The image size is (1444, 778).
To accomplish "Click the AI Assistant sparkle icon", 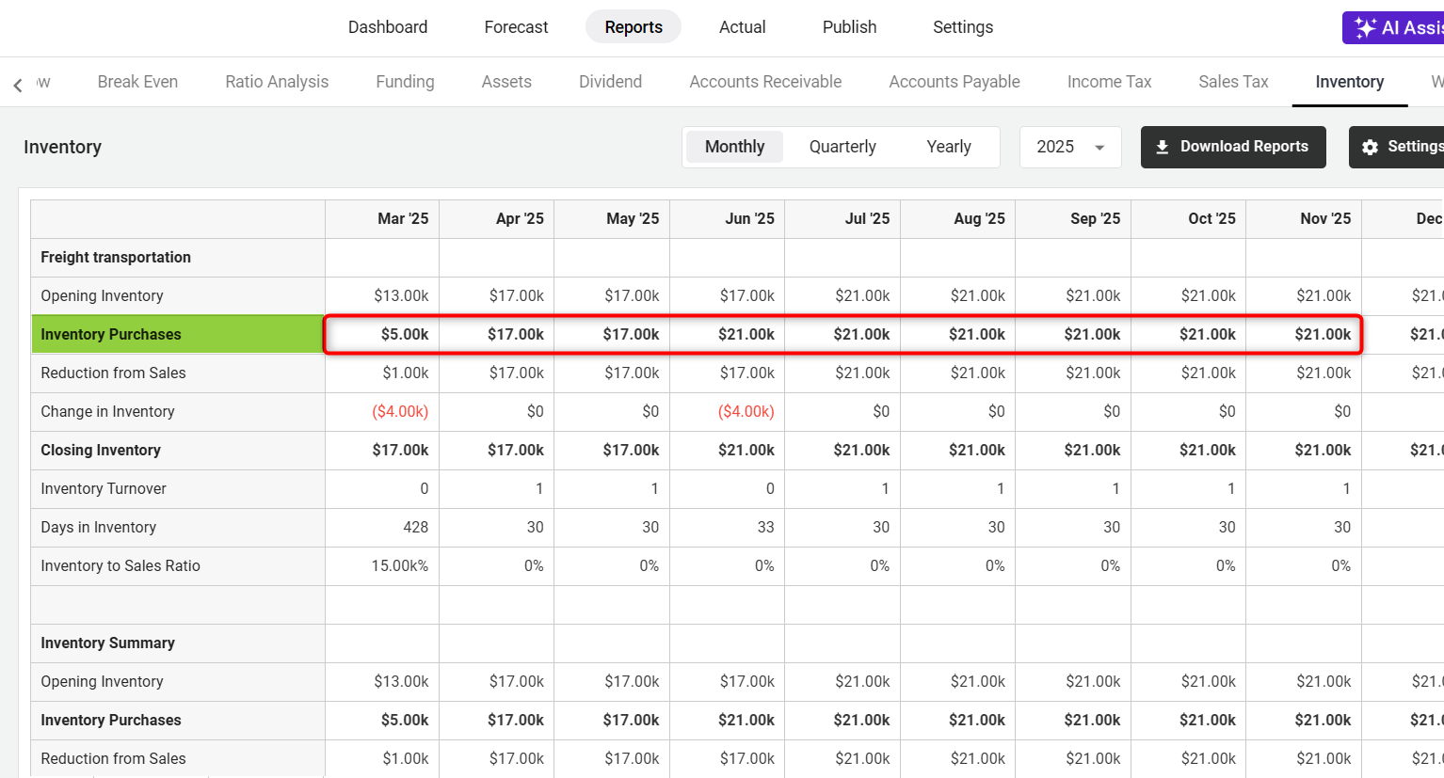I will click(1365, 27).
